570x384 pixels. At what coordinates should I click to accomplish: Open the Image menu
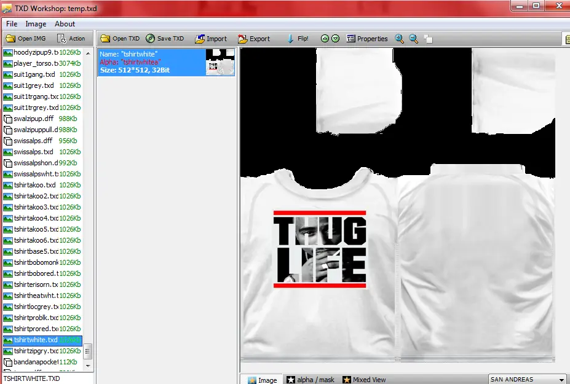tap(36, 24)
